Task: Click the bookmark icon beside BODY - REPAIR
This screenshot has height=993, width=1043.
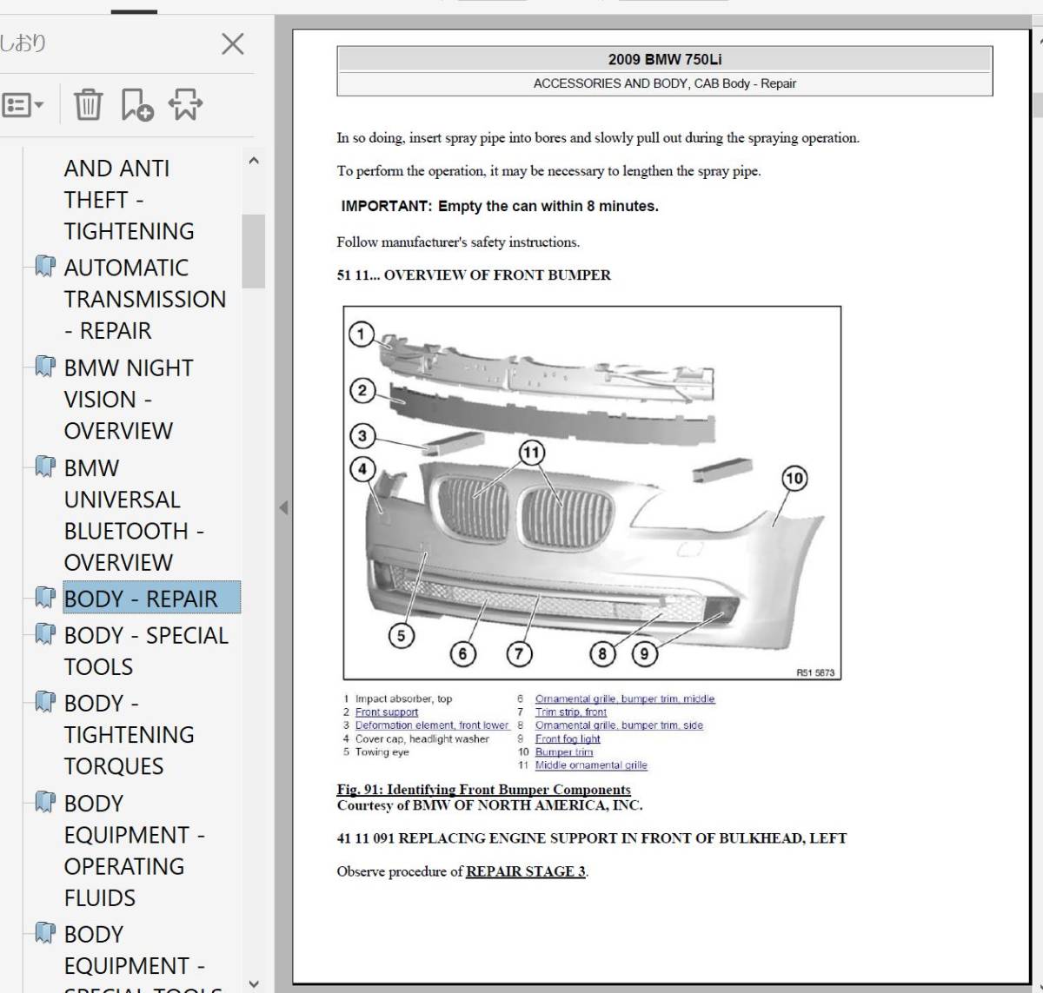Action: click(x=45, y=598)
